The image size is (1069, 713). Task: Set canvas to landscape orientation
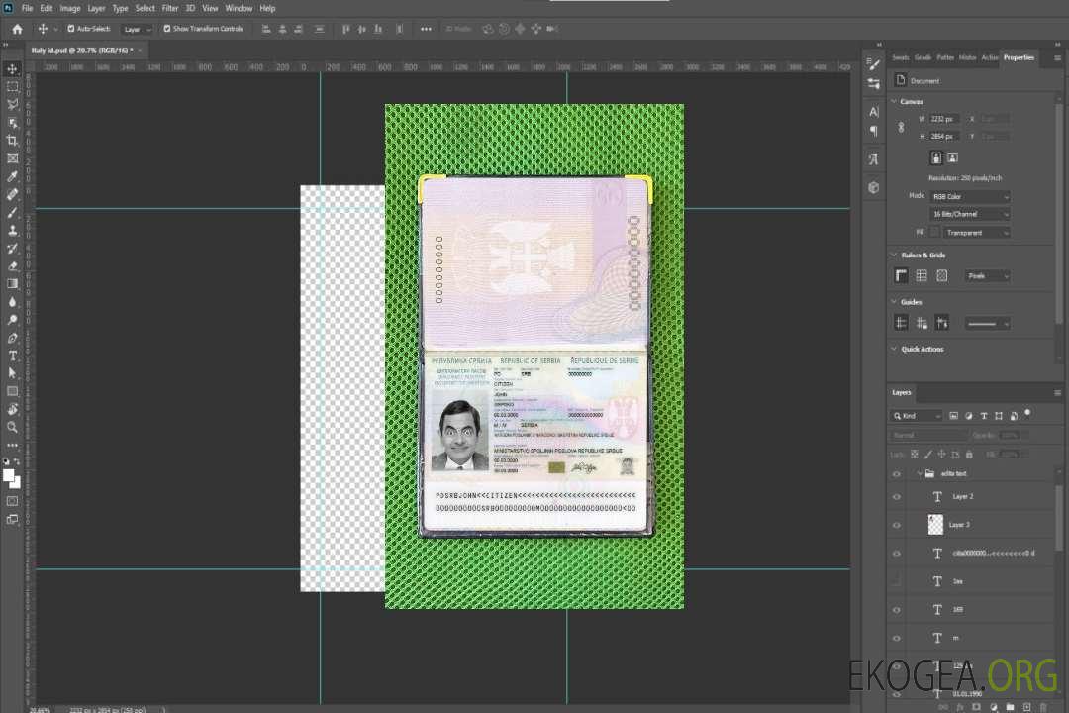(952, 158)
